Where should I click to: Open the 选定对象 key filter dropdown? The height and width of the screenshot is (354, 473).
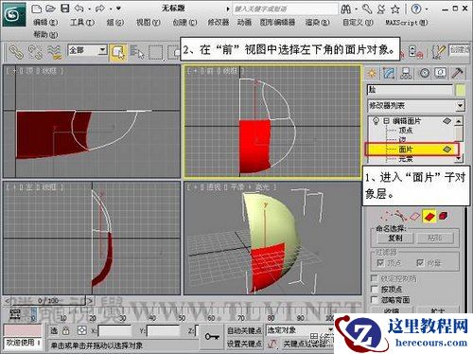tap(330, 330)
